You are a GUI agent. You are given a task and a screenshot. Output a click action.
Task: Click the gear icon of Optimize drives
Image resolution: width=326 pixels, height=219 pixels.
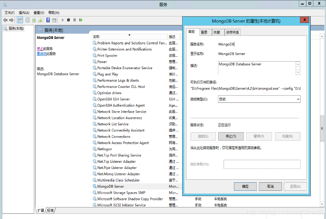[95, 93]
